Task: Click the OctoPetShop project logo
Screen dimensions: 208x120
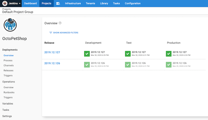Action: coord(10,25)
